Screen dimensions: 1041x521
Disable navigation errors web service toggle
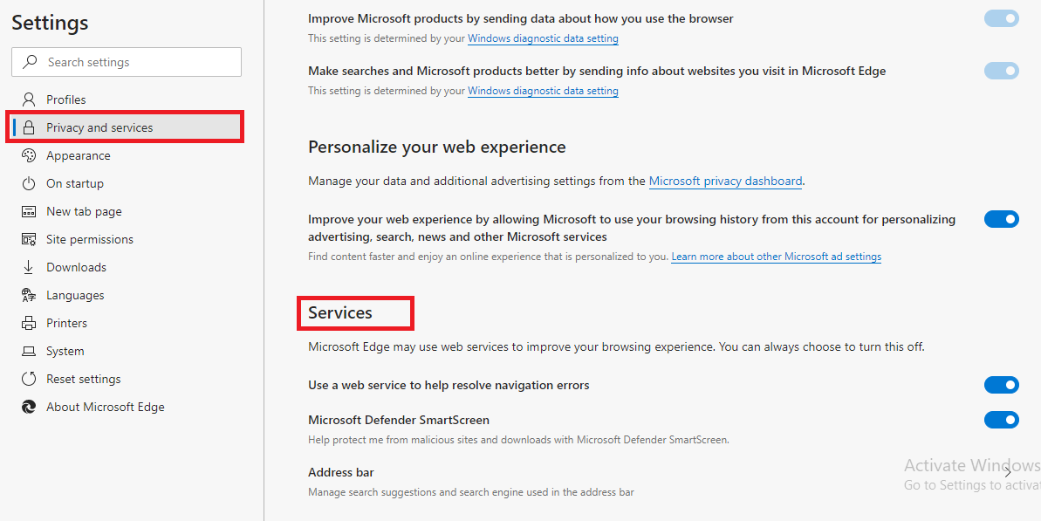point(1001,385)
